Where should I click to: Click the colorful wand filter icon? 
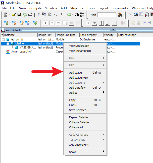[78, 23]
